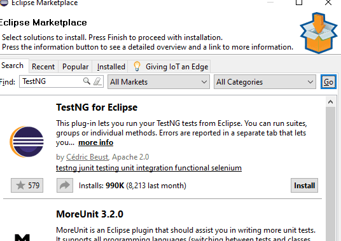Switch to the Installed tab
This screenshot has width=341, height=241.
(111, 67)
